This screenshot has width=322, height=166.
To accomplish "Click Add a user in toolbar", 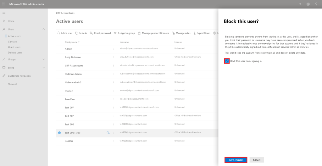I will [x=65, y=33].
